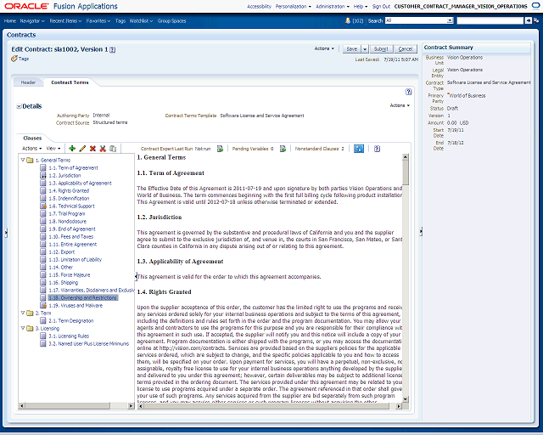Click the Submit button
The width and height of the screenshot is (543, 435).
point(381,49)
